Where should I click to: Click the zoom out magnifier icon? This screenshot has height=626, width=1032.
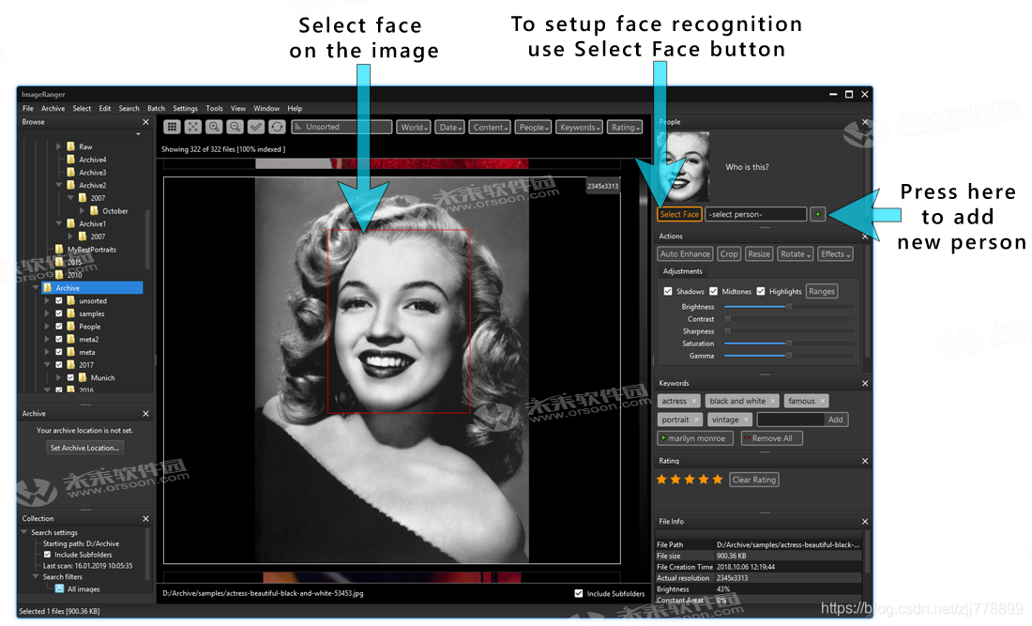235,127
